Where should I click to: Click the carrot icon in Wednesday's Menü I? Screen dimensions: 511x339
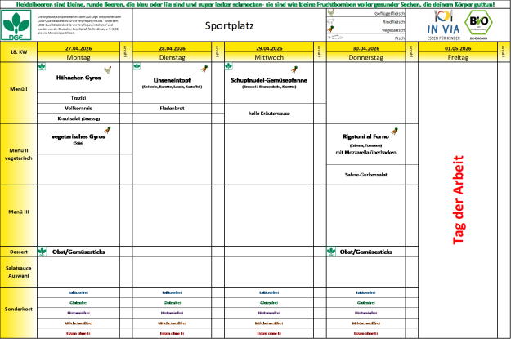294,70
